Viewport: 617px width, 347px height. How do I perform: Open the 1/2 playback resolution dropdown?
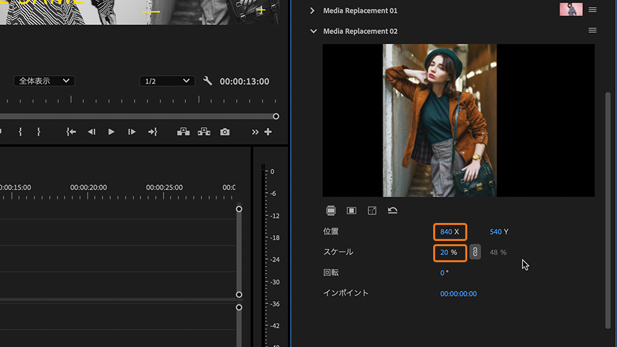167,81
